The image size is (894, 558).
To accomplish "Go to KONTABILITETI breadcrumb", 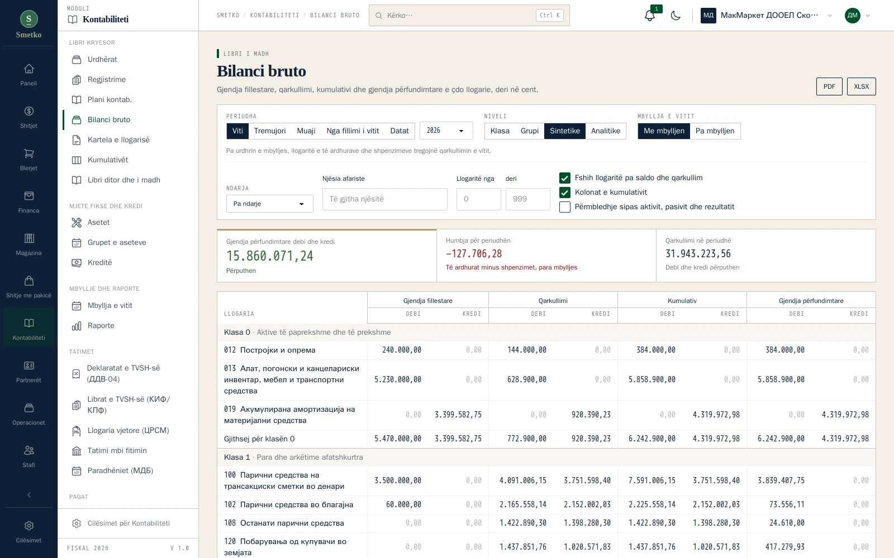I will [x=274, y=16].
